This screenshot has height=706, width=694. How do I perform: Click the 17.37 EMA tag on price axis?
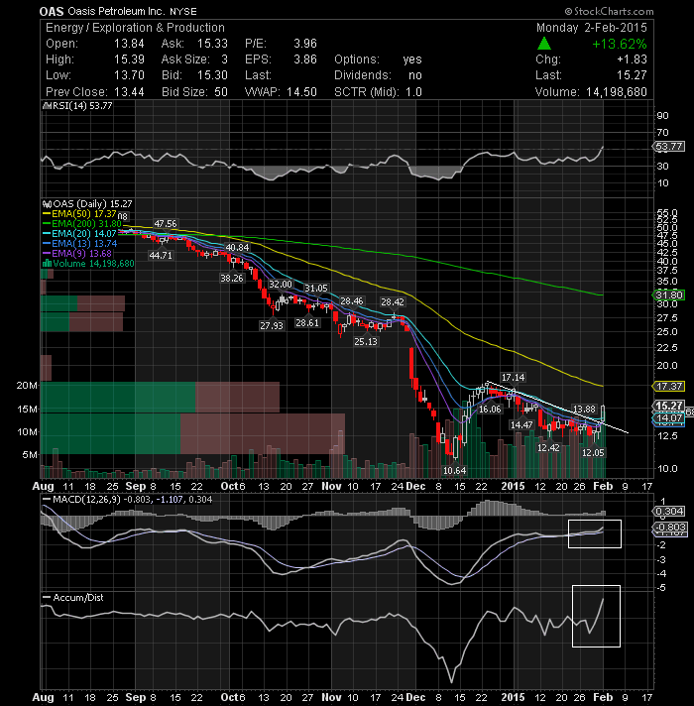click(x=669, y=386)
